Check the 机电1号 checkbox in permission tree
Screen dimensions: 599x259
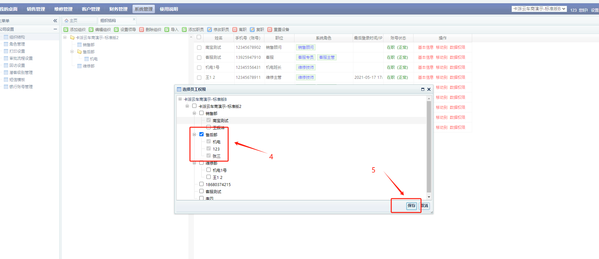click(x=209, y=170)
